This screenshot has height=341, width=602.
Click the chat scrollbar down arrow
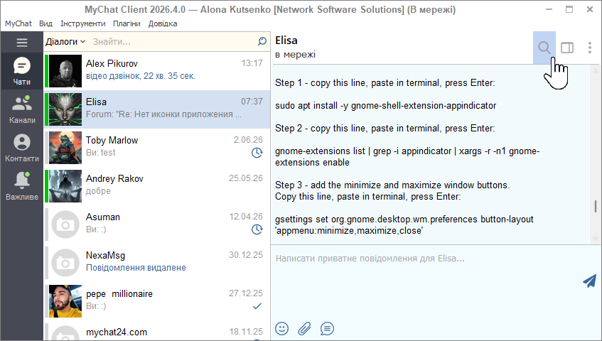[596, 239]
